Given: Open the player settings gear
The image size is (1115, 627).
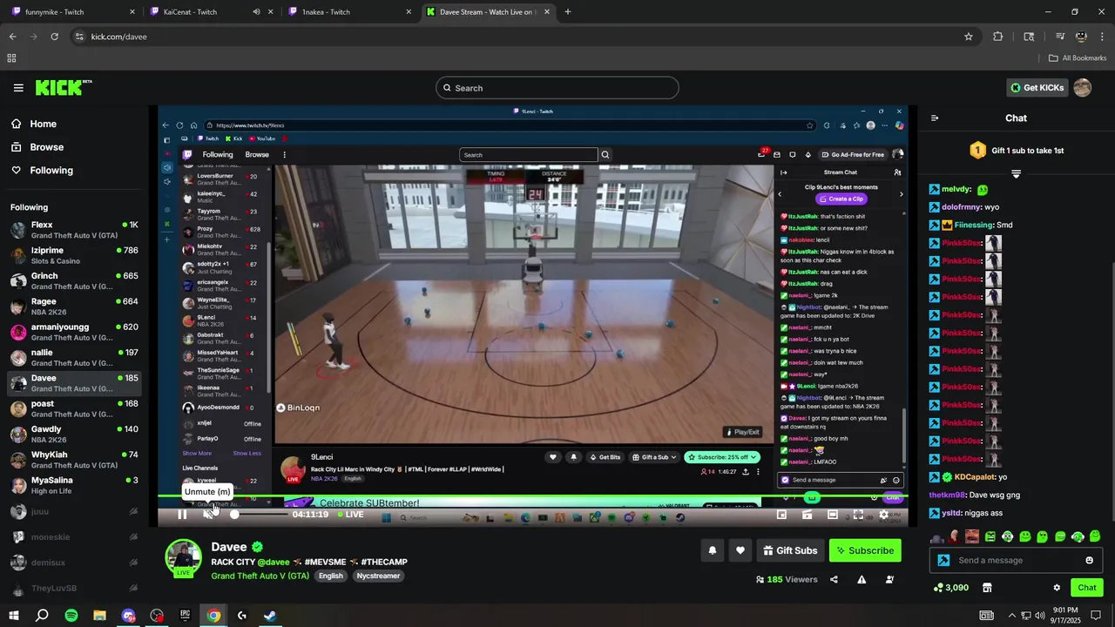Looking at the screenshot, I should 883,515.
